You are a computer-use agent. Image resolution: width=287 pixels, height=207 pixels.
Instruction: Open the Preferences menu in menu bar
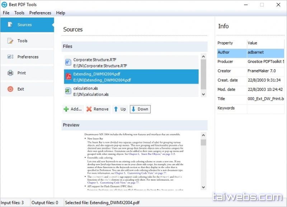click(x=40, y=13)
